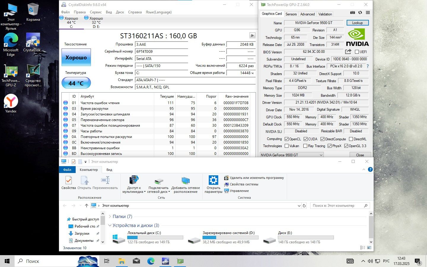Open Доступ к мультимедиа dropdown arrow
Image resolution: width=427 pixels, height=267 pixels.
pos(145,192)
